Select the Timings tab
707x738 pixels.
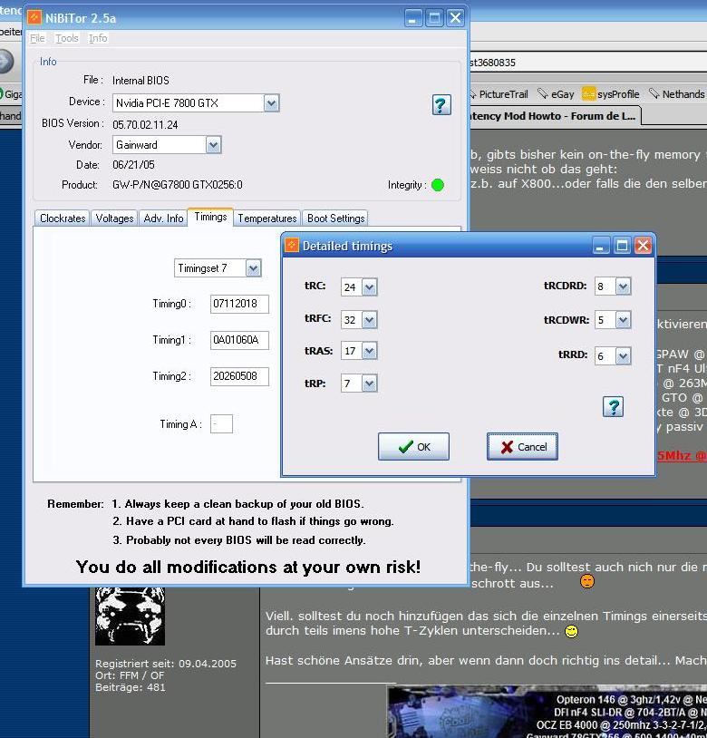pyautogui.click(x=210, y=217)
